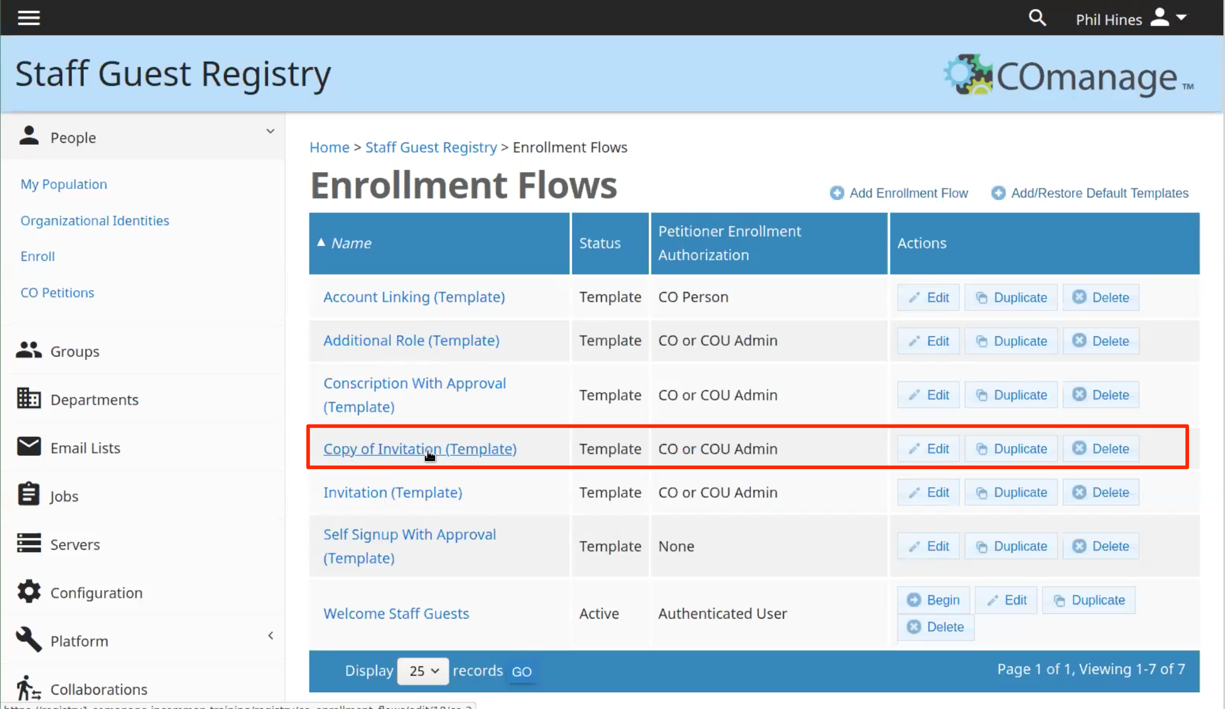Edit the Welcome Staff Guests flow
Screen dimensions: 1225x709
coord(1006,600)
